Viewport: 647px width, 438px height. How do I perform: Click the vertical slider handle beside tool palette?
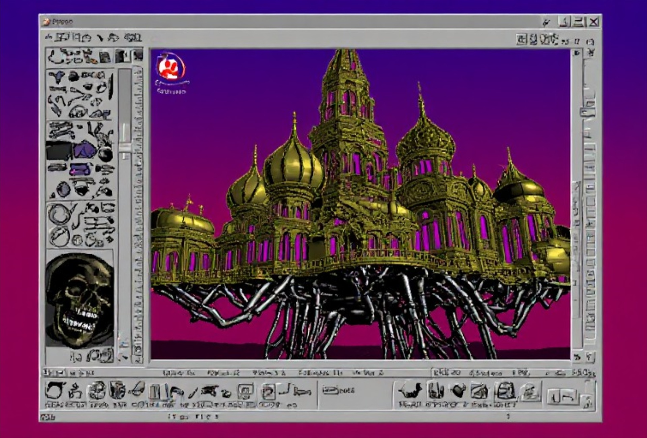click(125, 148)
